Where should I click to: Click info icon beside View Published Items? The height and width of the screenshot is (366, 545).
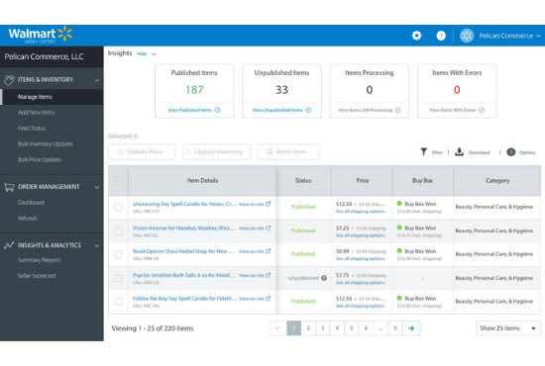(x=218, y=110)
